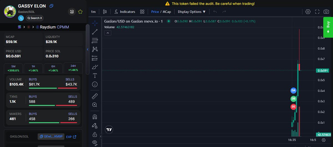This screenshot has width=333, height=147.
Task: Select the 24H stats period tab
Action: (x=73, y=68)
